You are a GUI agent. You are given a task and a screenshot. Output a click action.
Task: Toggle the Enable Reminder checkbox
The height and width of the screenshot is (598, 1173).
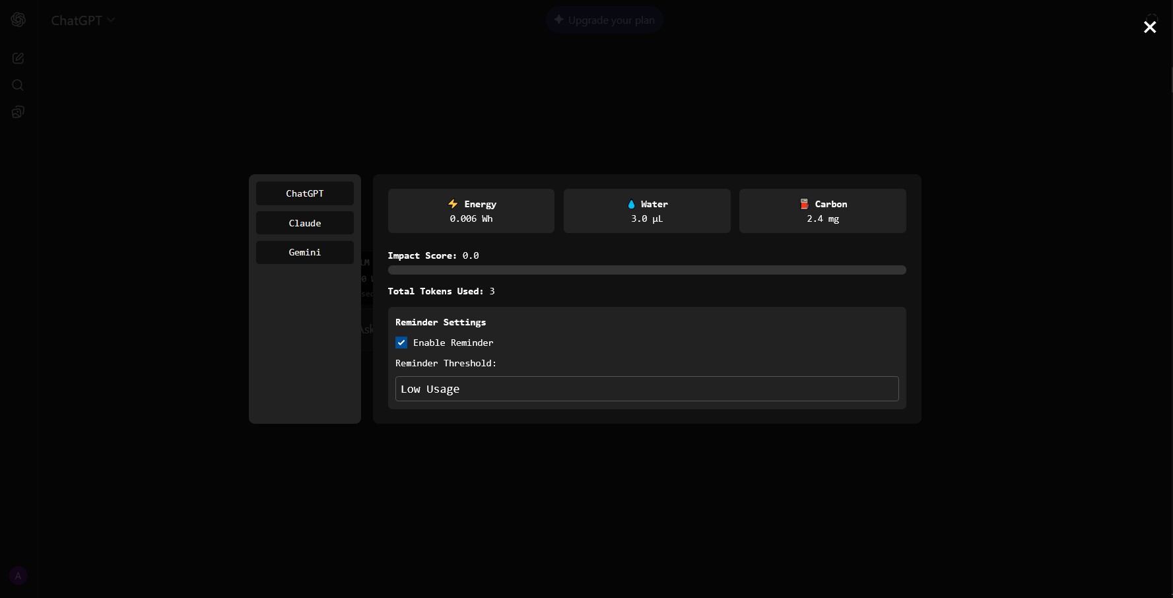401,343
